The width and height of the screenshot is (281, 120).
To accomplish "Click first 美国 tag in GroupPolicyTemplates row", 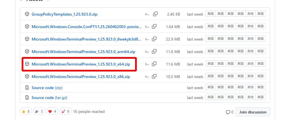I will 210,14.
